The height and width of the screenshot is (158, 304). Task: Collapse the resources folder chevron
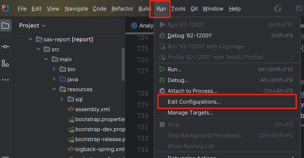point(54,89)
